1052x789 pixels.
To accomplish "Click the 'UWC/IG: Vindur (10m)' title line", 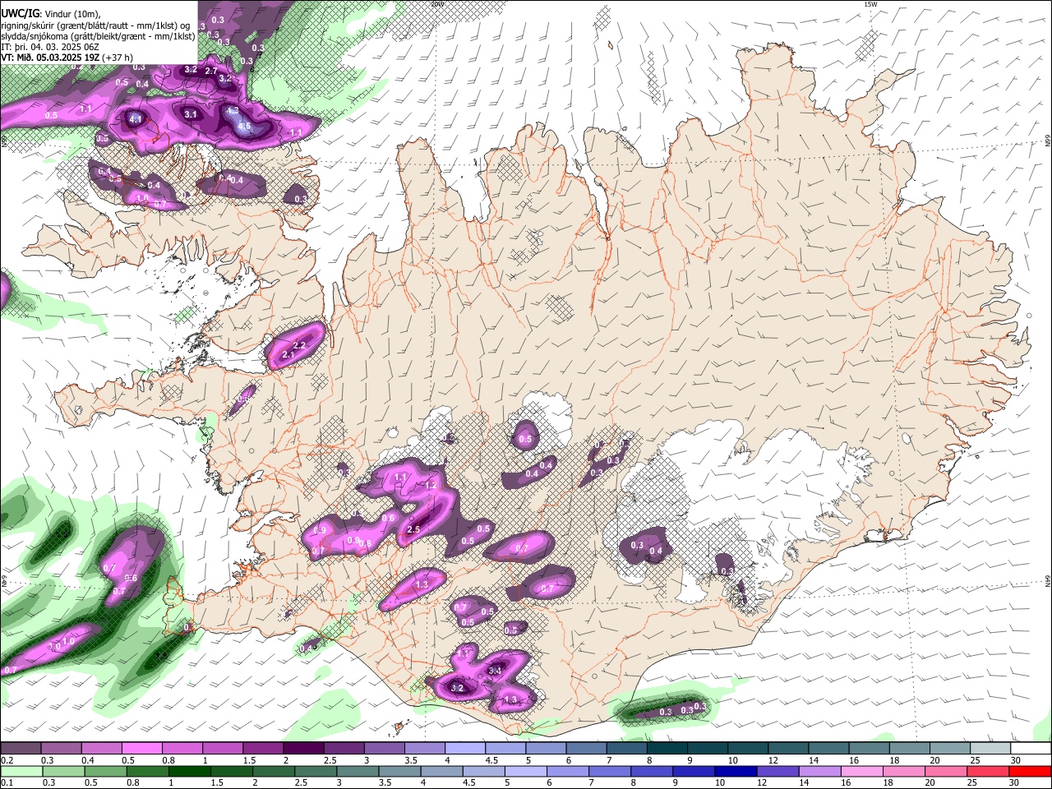I will tap(50, 13).
